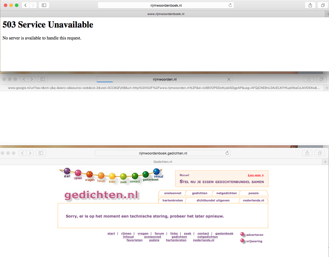
Task: Add new tab in rijmwoordenboek.nl window
Action: pos(327,14)
